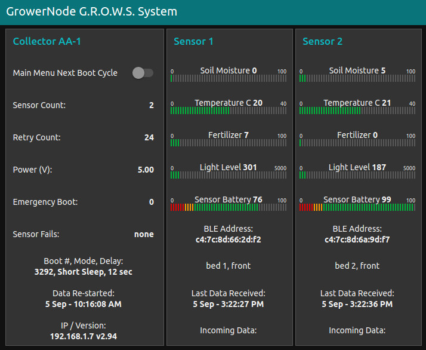Click Sensor 1 Sensor Battery 76 label
This screenshot has width=426, height=350.
point(229,199)
